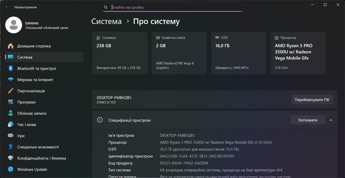Image resolution: width=345 pixels, height=178 pixels.
Task: Click the Перейменувати ПК button
Action: pos(312,100)
